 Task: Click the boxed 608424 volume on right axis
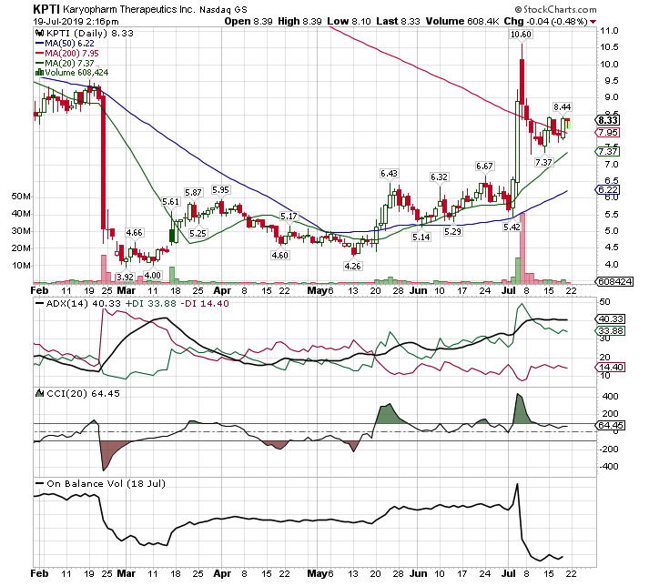[615, 281]
